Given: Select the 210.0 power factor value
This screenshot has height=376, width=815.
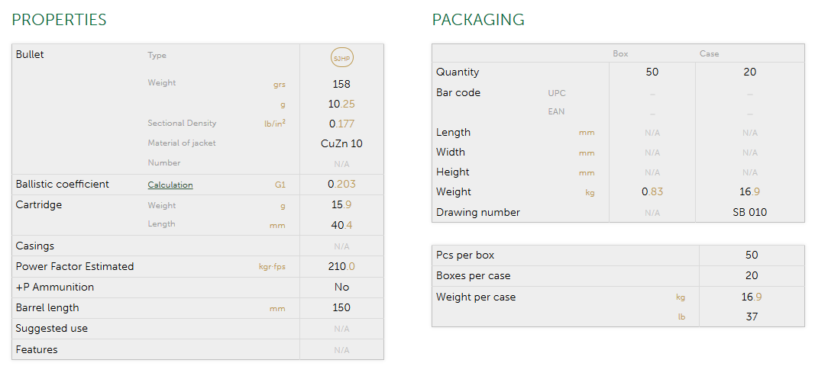Looking at the screenshot, I should [x=341, y=267].
